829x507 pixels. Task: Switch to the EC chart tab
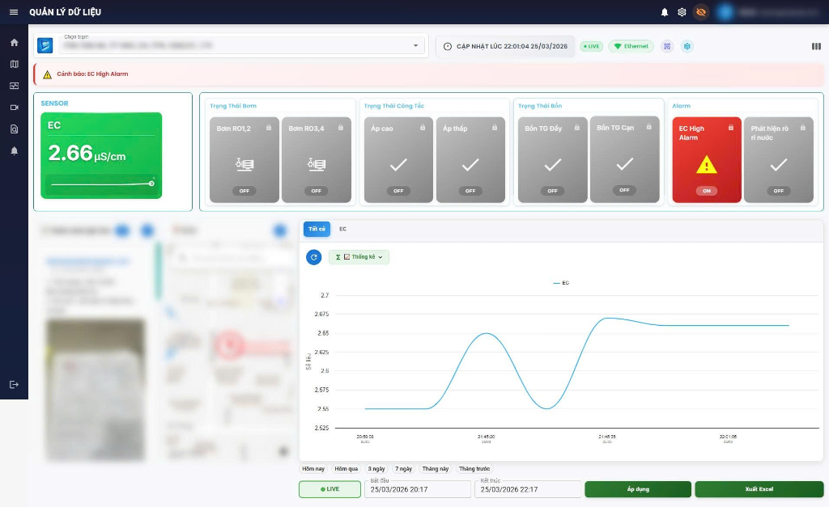pyautogui.click(x=342, y=230)
